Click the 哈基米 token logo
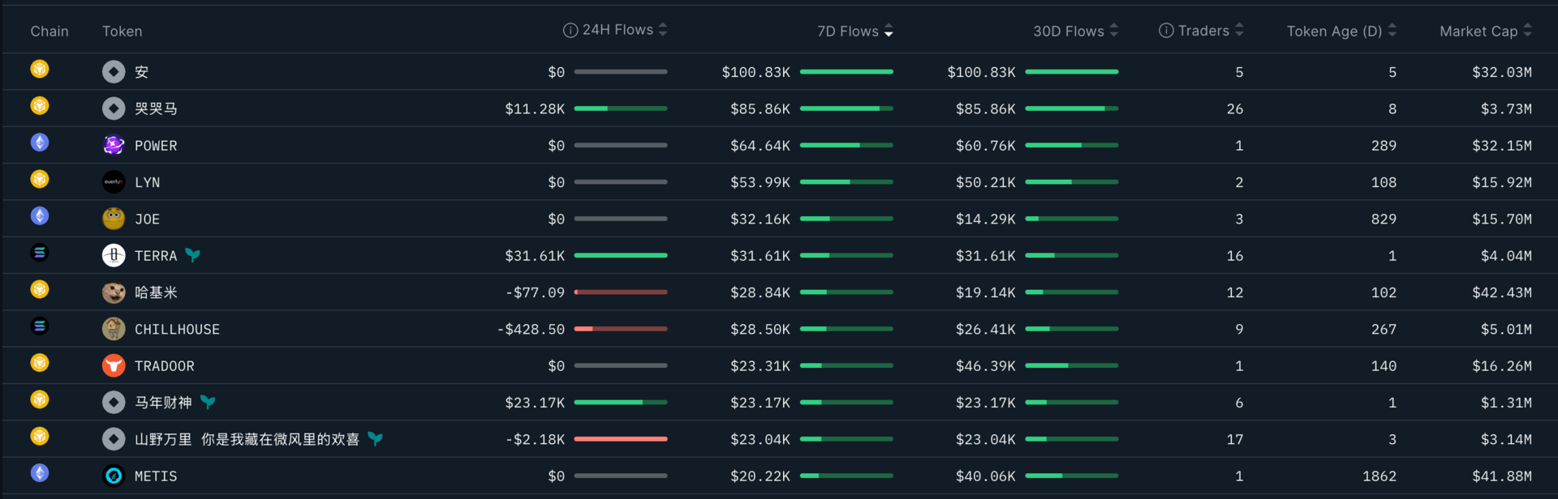This screenshot has height=499, width=1558. pos(114,292)
